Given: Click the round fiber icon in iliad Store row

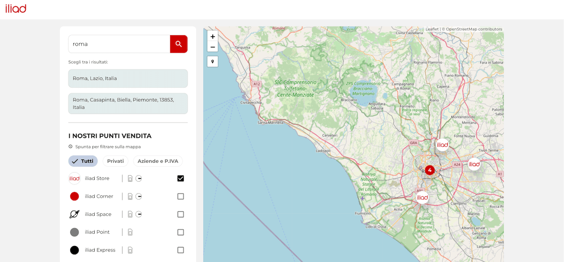Looking at the screenshot, I should [139, 178].
